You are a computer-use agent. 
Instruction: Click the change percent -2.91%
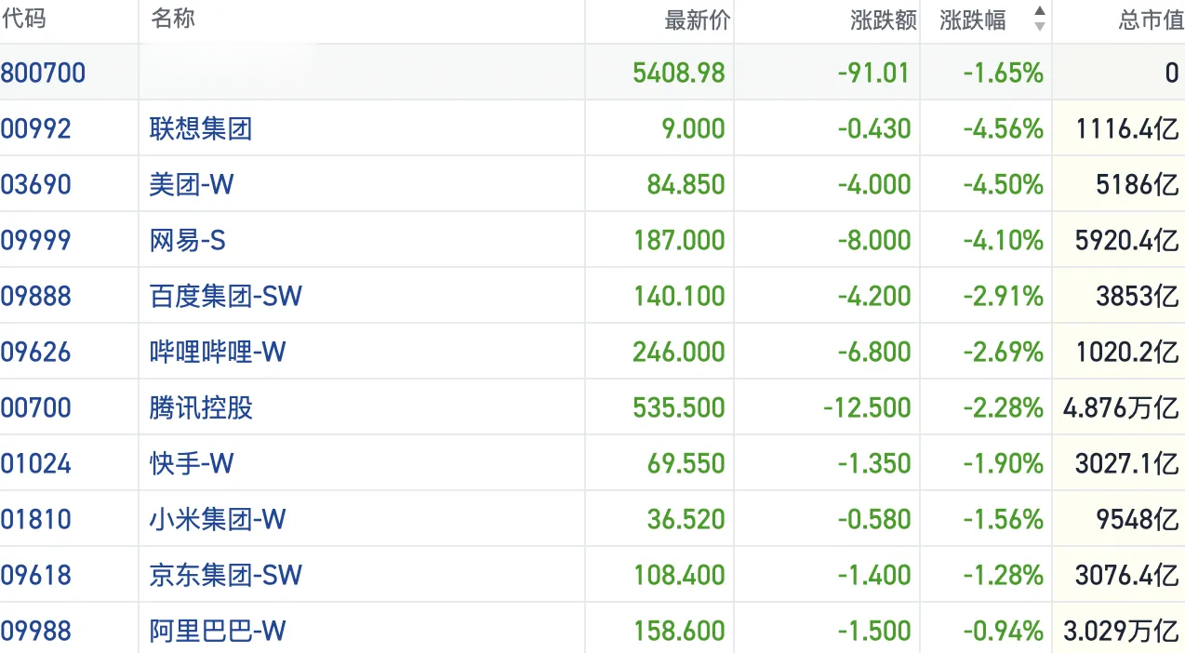pos(1003,296)
